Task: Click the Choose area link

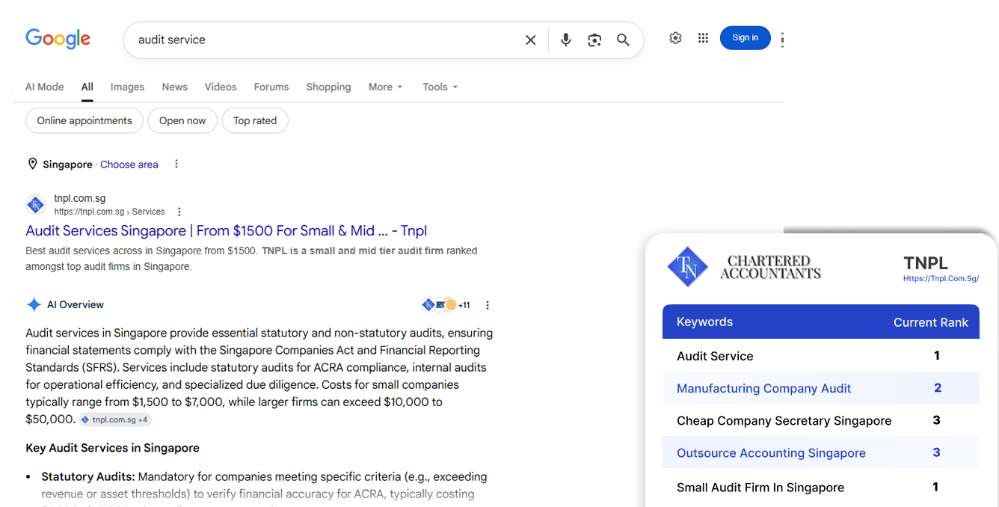Action: (129, 165)
